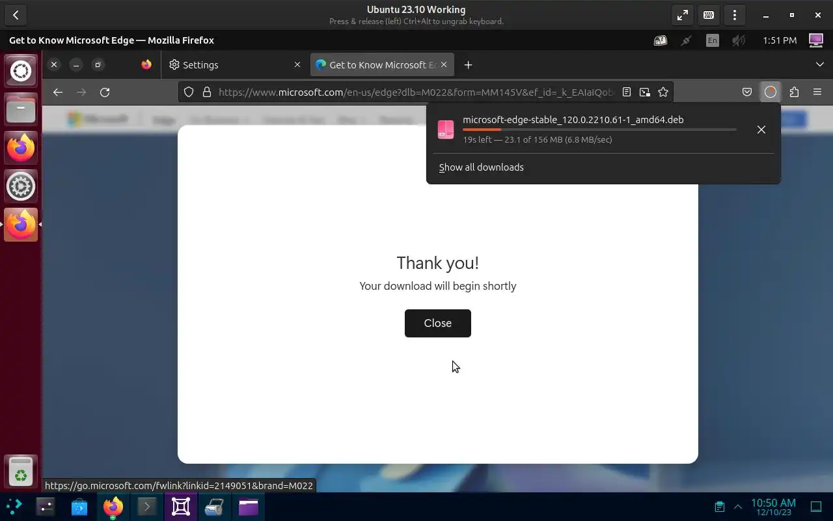Click the 10:50 AM taskbar clock
Viewport: 833px width, 521px height.
pyautogui.click(x=773, y=507)
